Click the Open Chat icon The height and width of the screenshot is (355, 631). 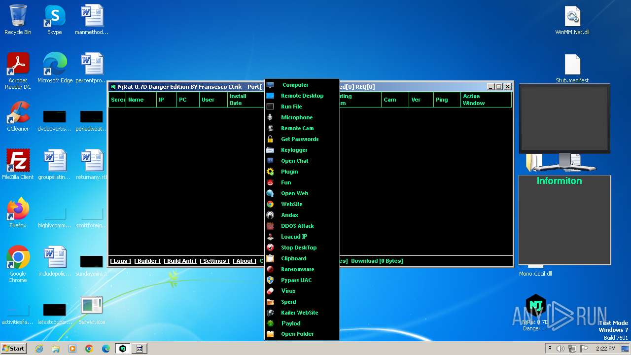[x=270, y=161]
